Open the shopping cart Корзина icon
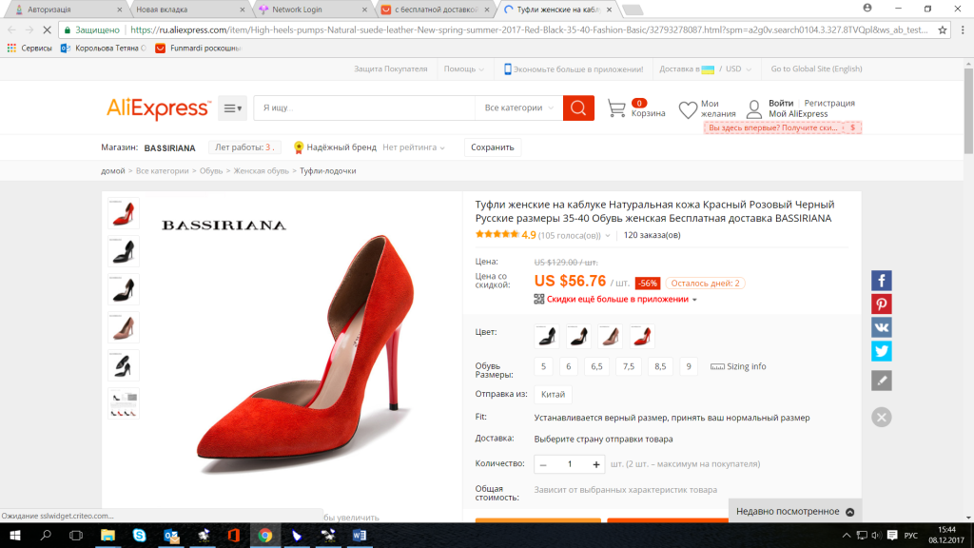The image size is (974, 548). pyautogui.click(x=617, y=108)
